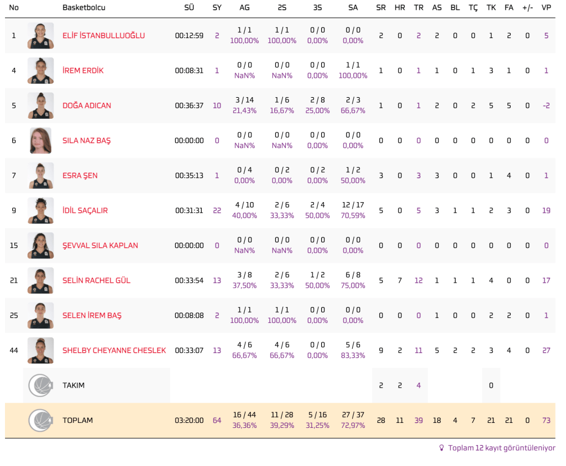Click the AS assists column header
The image size is (566, 466).
tap(437, 8)
